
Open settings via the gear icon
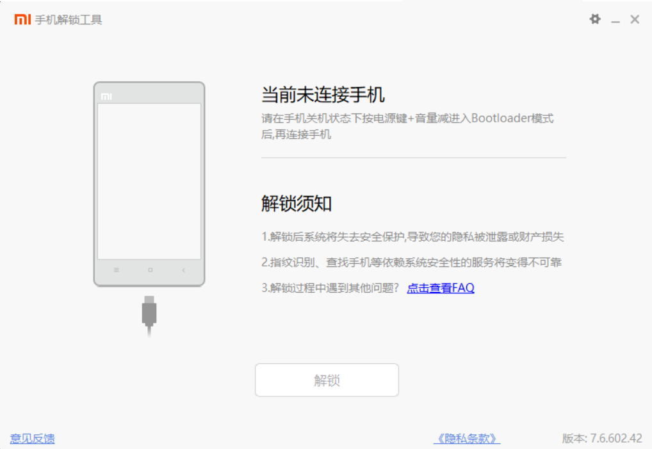pyautogui.click(x=595, y=19)
